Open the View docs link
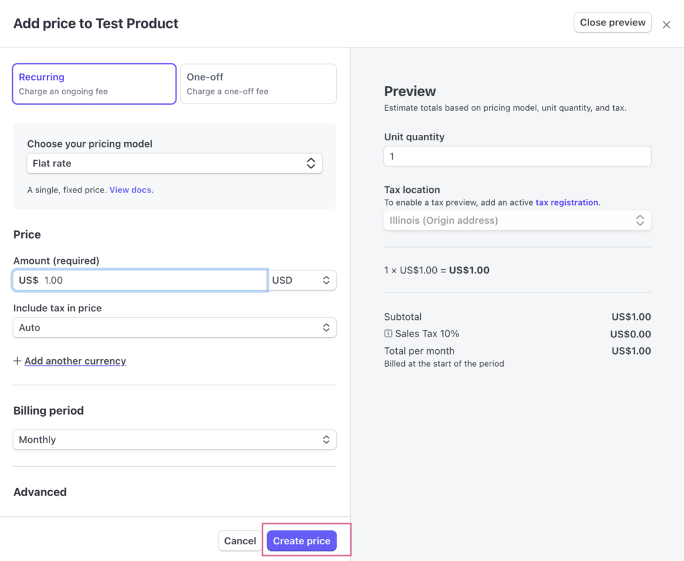 pos(132,190)
